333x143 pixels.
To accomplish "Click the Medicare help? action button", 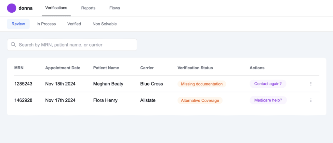I will (x=268, y=100).
